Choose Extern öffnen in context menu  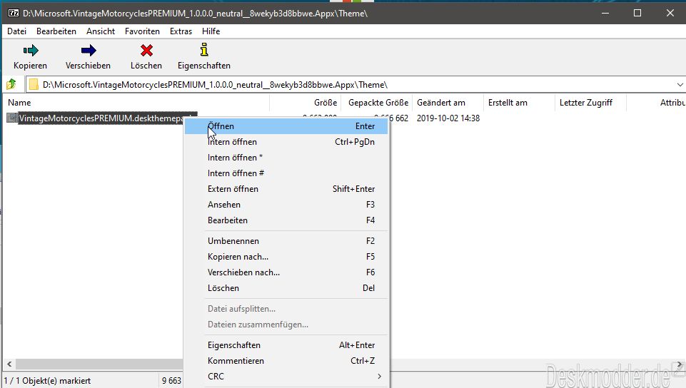286,189
